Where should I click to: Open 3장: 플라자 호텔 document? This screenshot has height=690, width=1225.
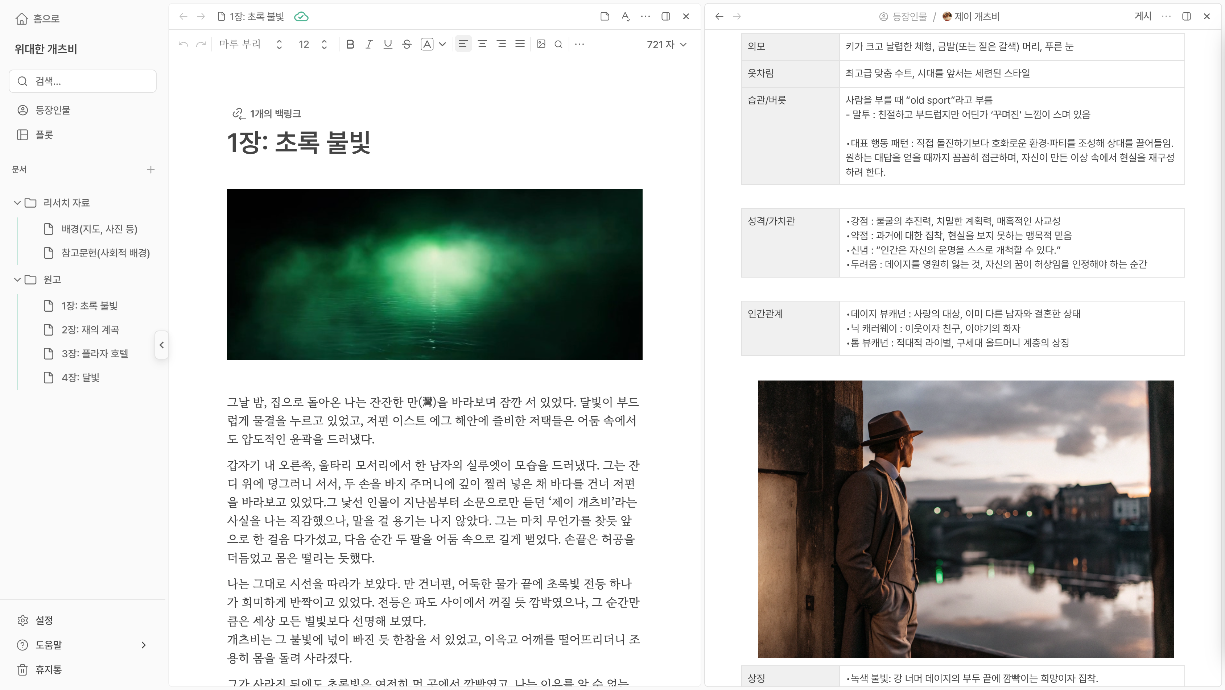tap(86, 354)
